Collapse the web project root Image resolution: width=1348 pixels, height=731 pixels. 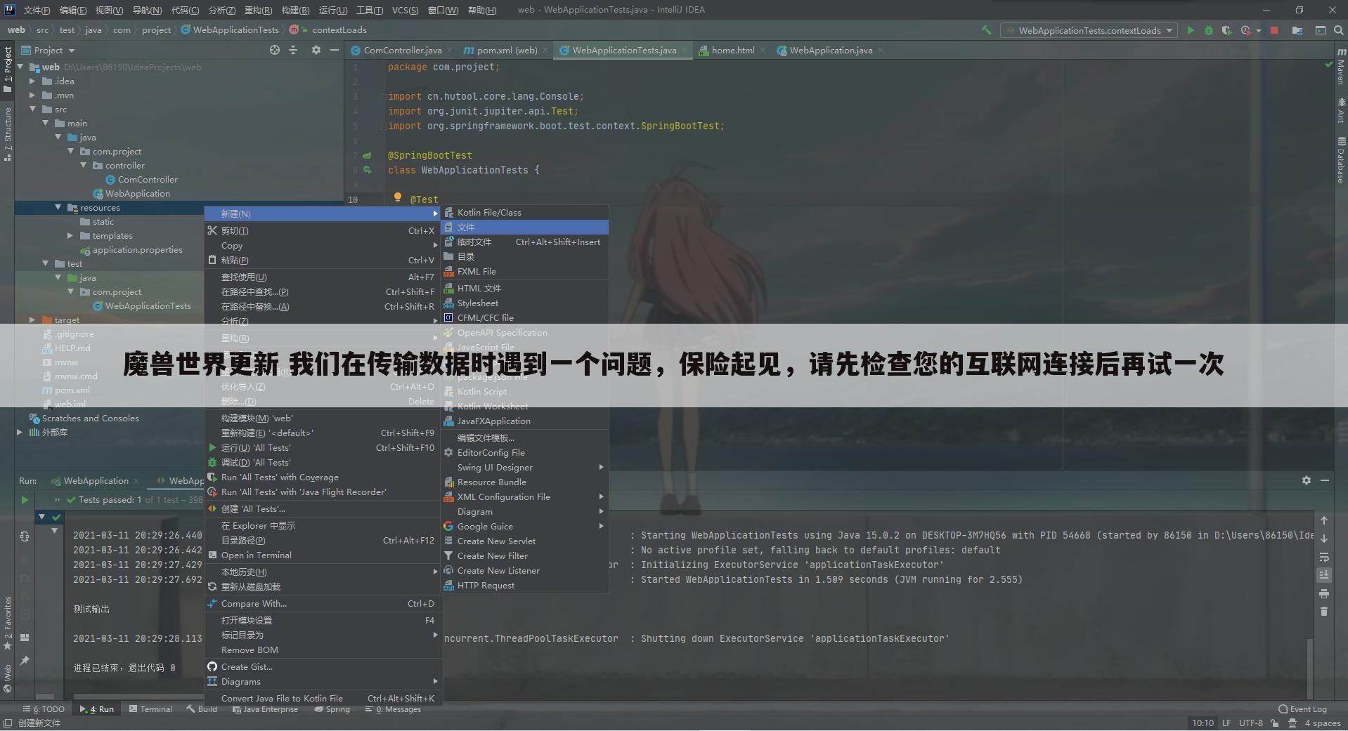(20, 67)
